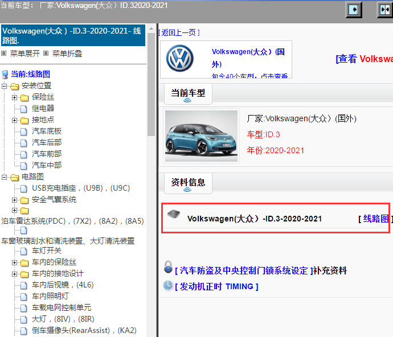393x337 pixels.
Task: Click the 返回上一页 back link
Action: [x=179, y=32]
